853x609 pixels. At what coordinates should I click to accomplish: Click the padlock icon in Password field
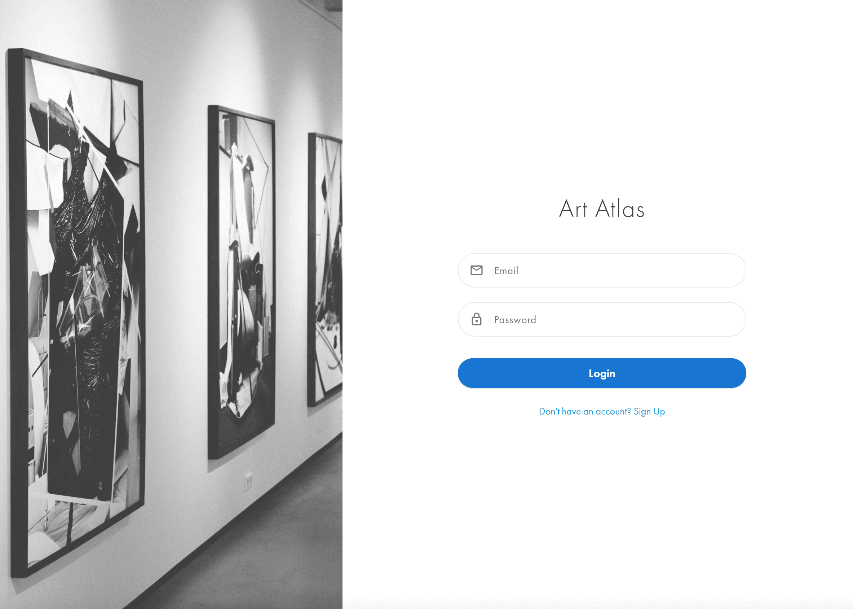tap(476, 319)
